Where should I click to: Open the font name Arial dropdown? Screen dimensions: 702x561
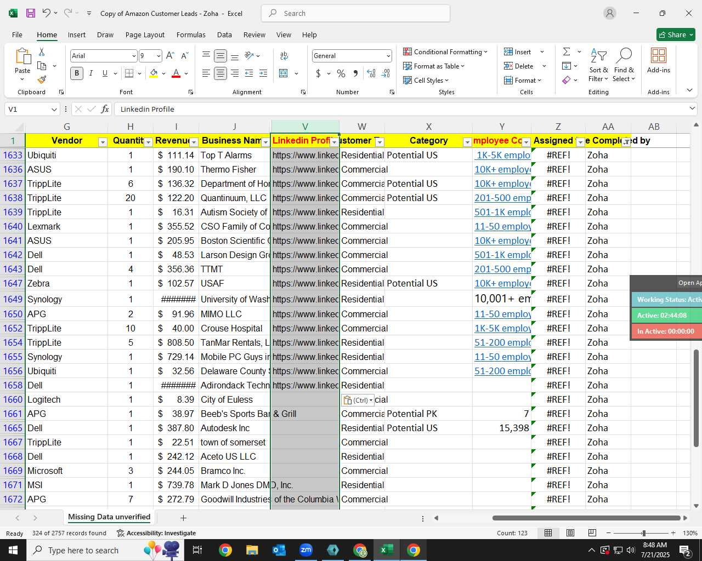point(134,56)
